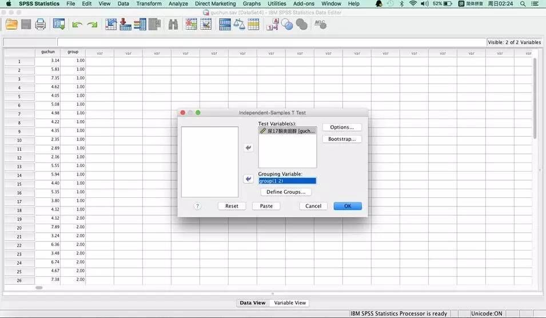Click the Insert Cases toolbar icon
Image resolution: width=546 pixels, height=318 pixels.
click(x=191, y=25)
